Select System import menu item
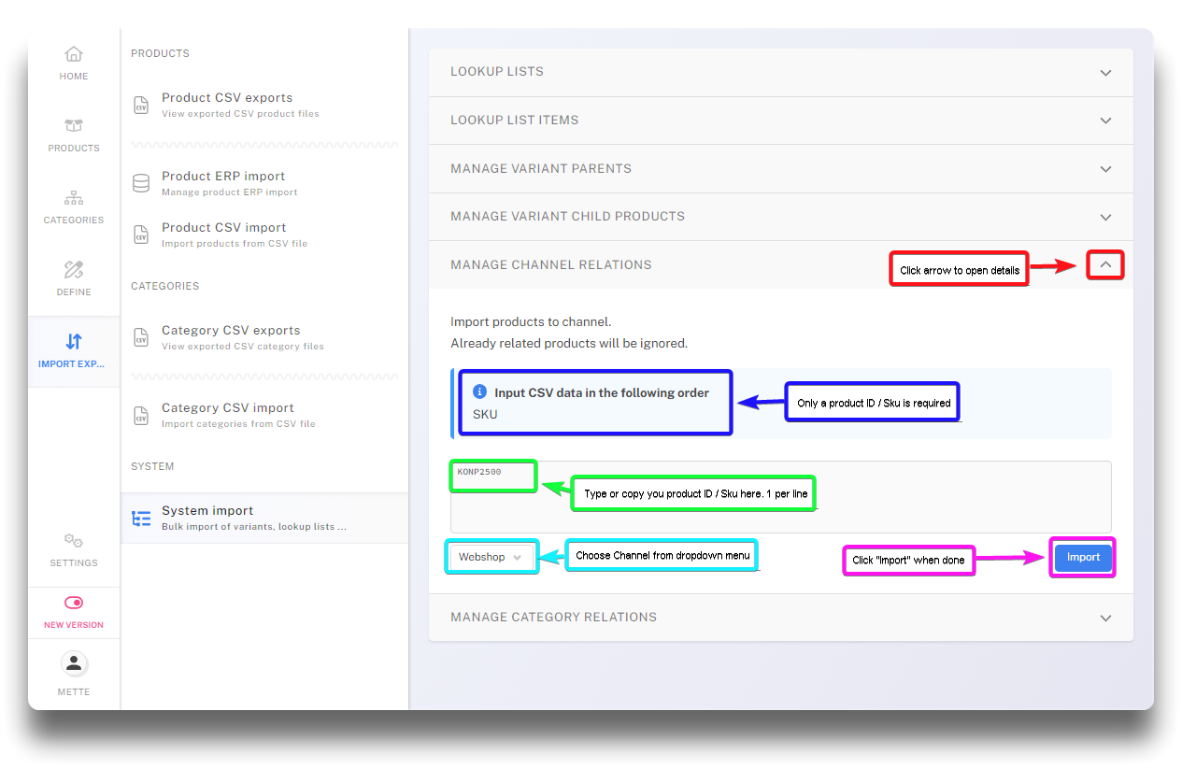Screen dimensions: 1182x768 click(x=207, y=511)
